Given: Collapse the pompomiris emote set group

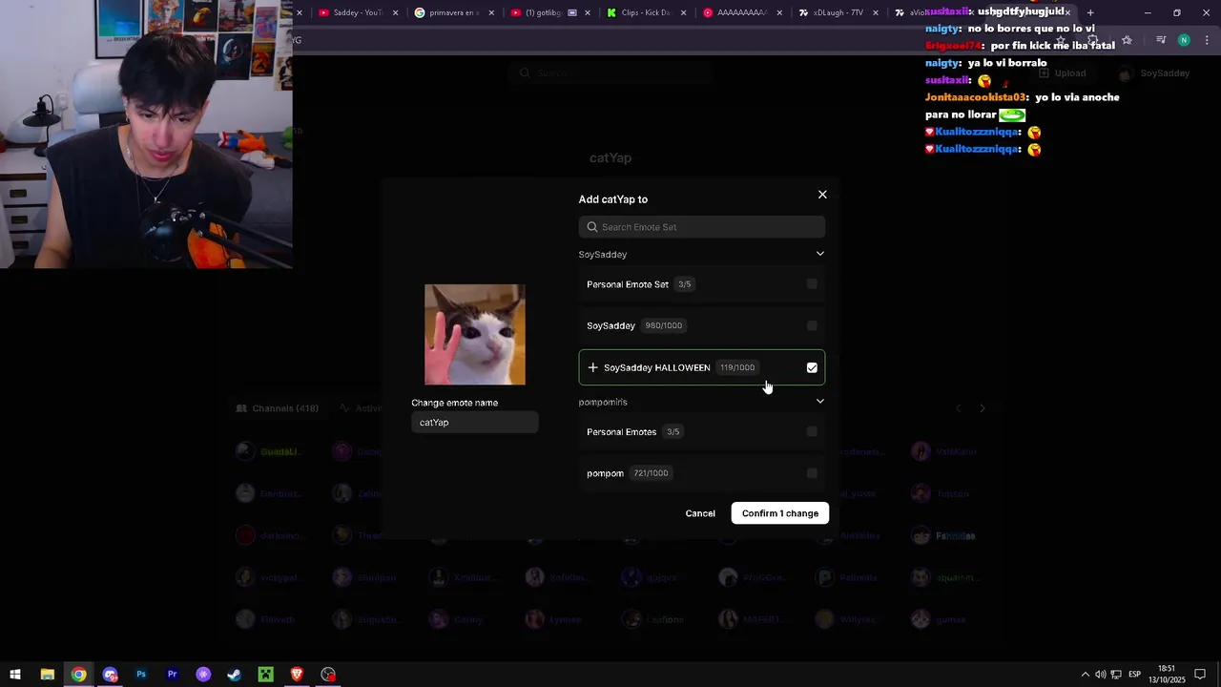Looking at the screenshot, I should point(819,402).
